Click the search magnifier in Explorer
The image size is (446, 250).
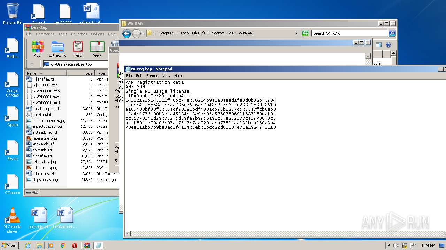[x=392, y=33]
